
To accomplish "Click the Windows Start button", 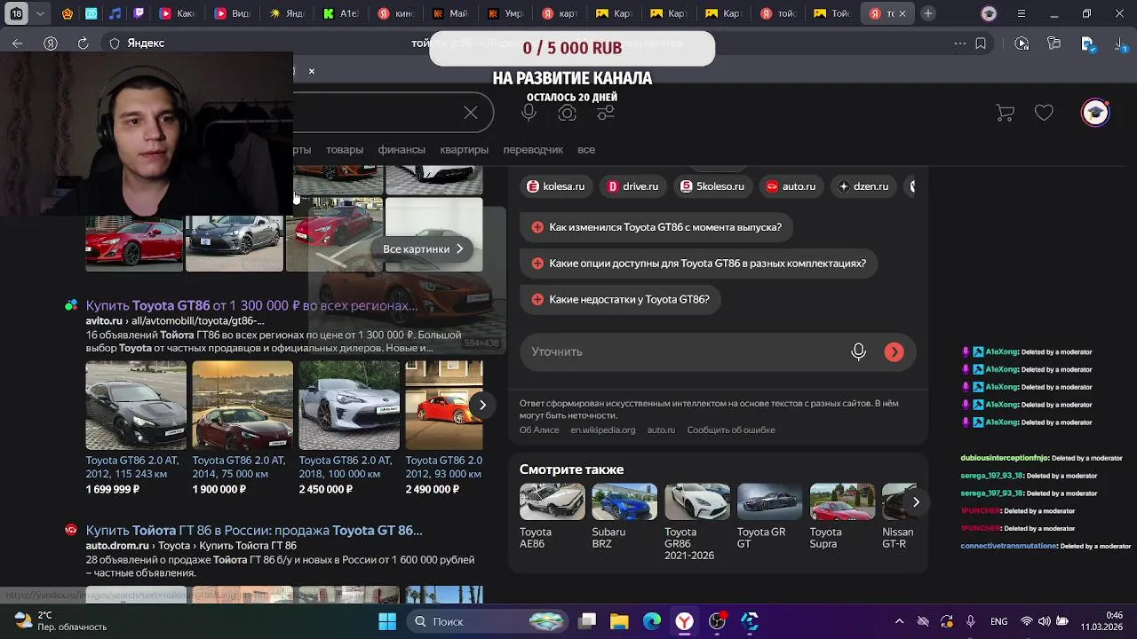I will pos(387,621).
